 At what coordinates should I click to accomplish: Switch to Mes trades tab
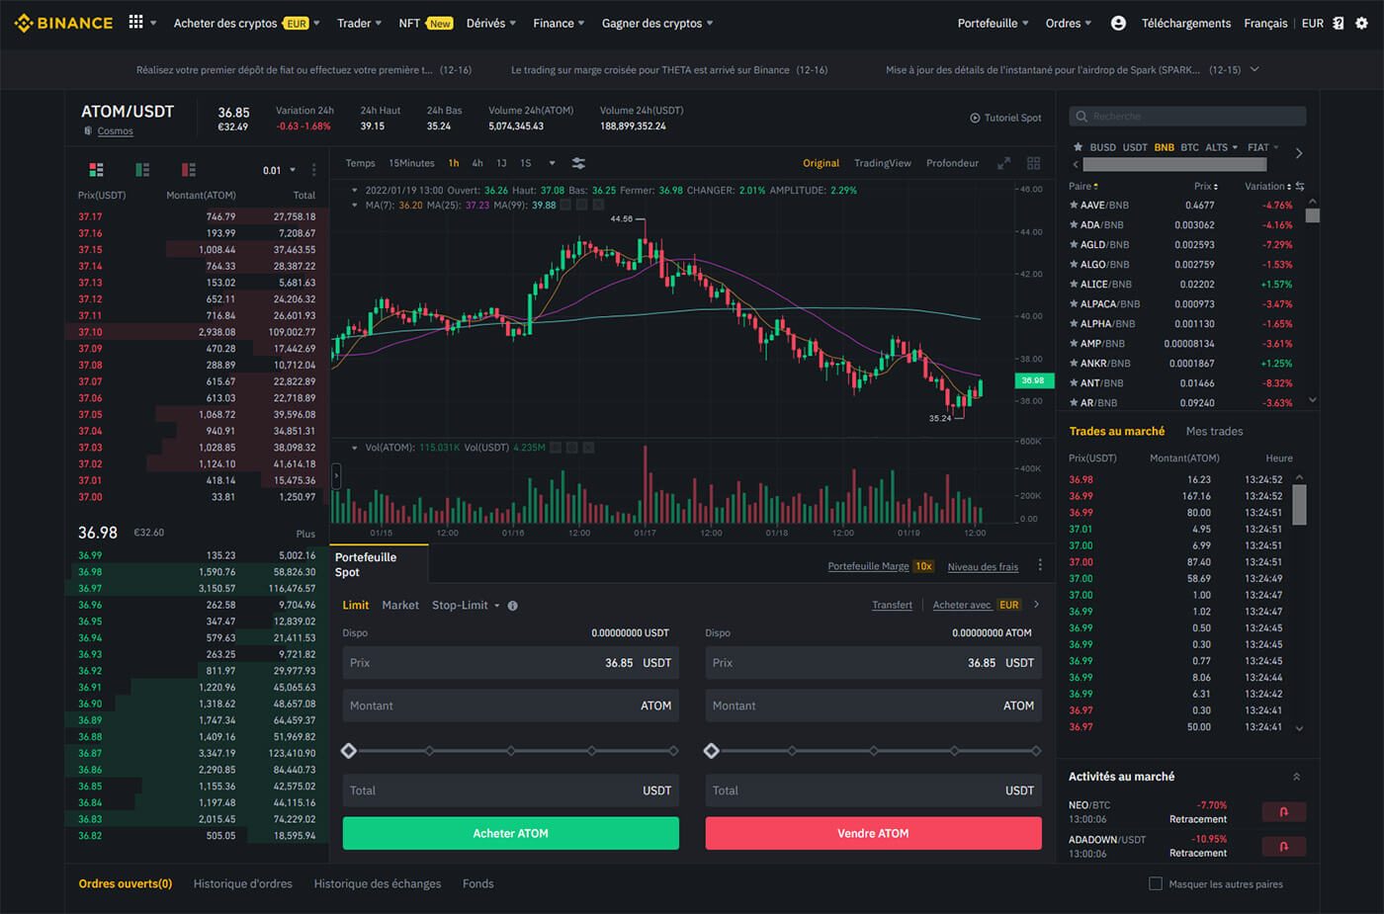tap(1214, 431)
